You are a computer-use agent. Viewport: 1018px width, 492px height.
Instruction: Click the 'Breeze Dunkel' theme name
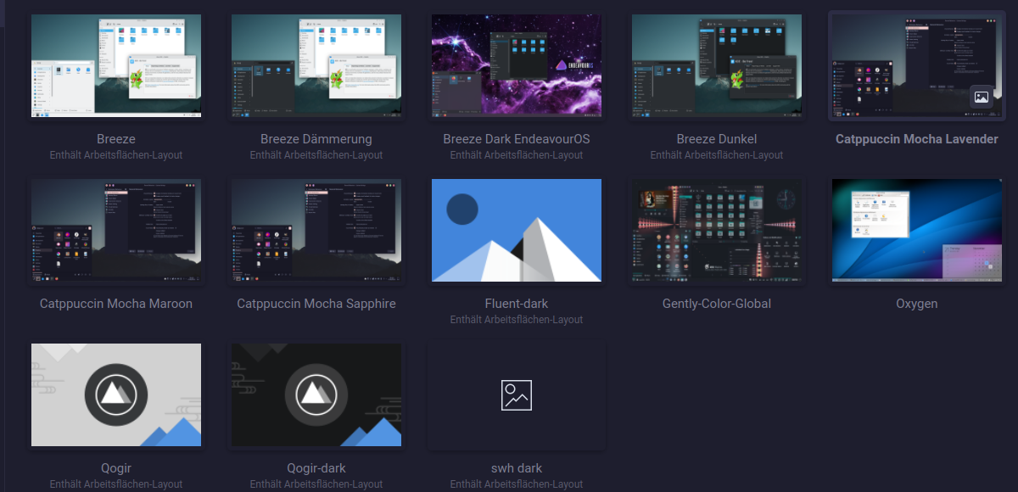[717, 139]
